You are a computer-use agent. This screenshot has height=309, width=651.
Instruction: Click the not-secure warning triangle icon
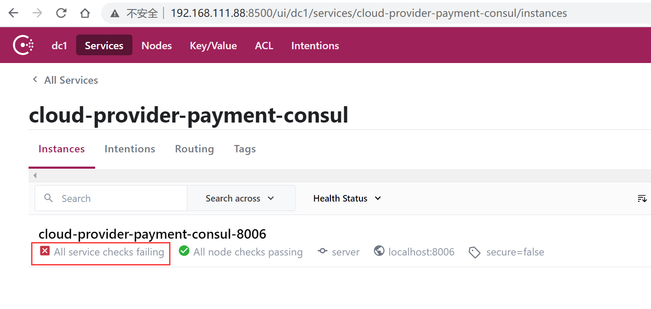click(115, 14)
